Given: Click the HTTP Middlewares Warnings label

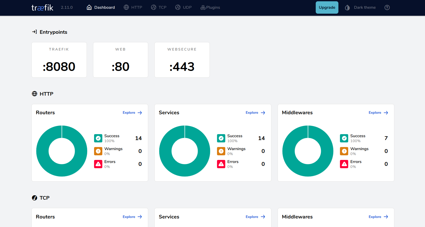Looking at the screenshot, I should (x=359, y=149).
